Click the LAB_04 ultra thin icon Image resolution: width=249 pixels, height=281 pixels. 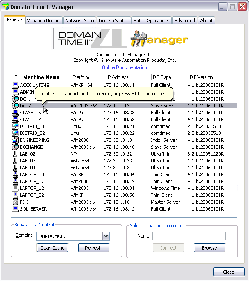point(15,168)
